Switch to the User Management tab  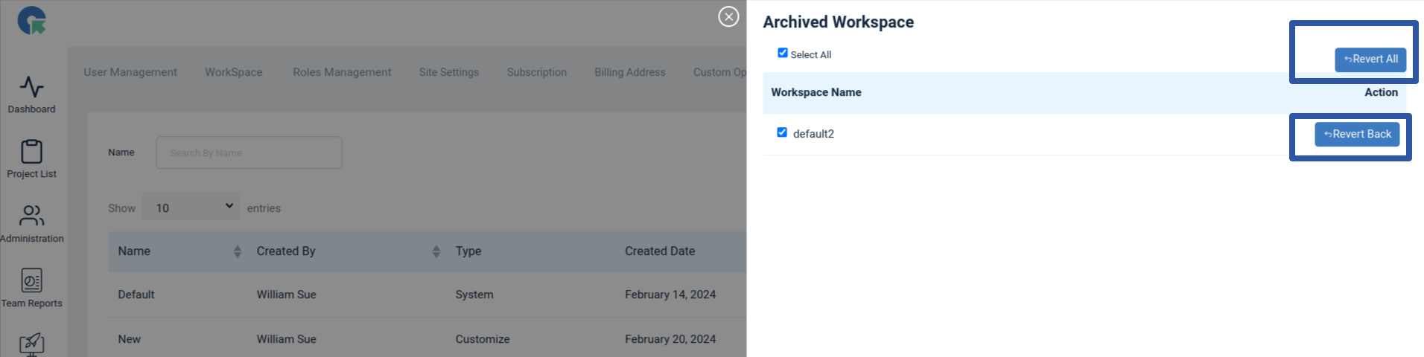[130, 72]
